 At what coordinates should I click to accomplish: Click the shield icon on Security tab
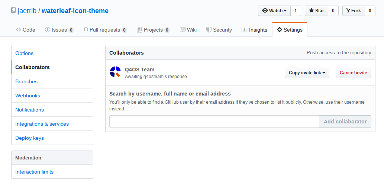209,30
